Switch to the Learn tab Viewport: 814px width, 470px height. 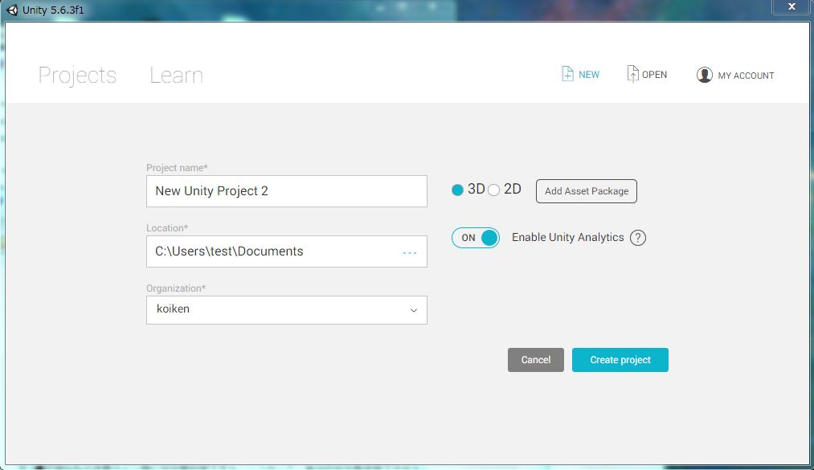pyautogui.click(x=176, y=76)
